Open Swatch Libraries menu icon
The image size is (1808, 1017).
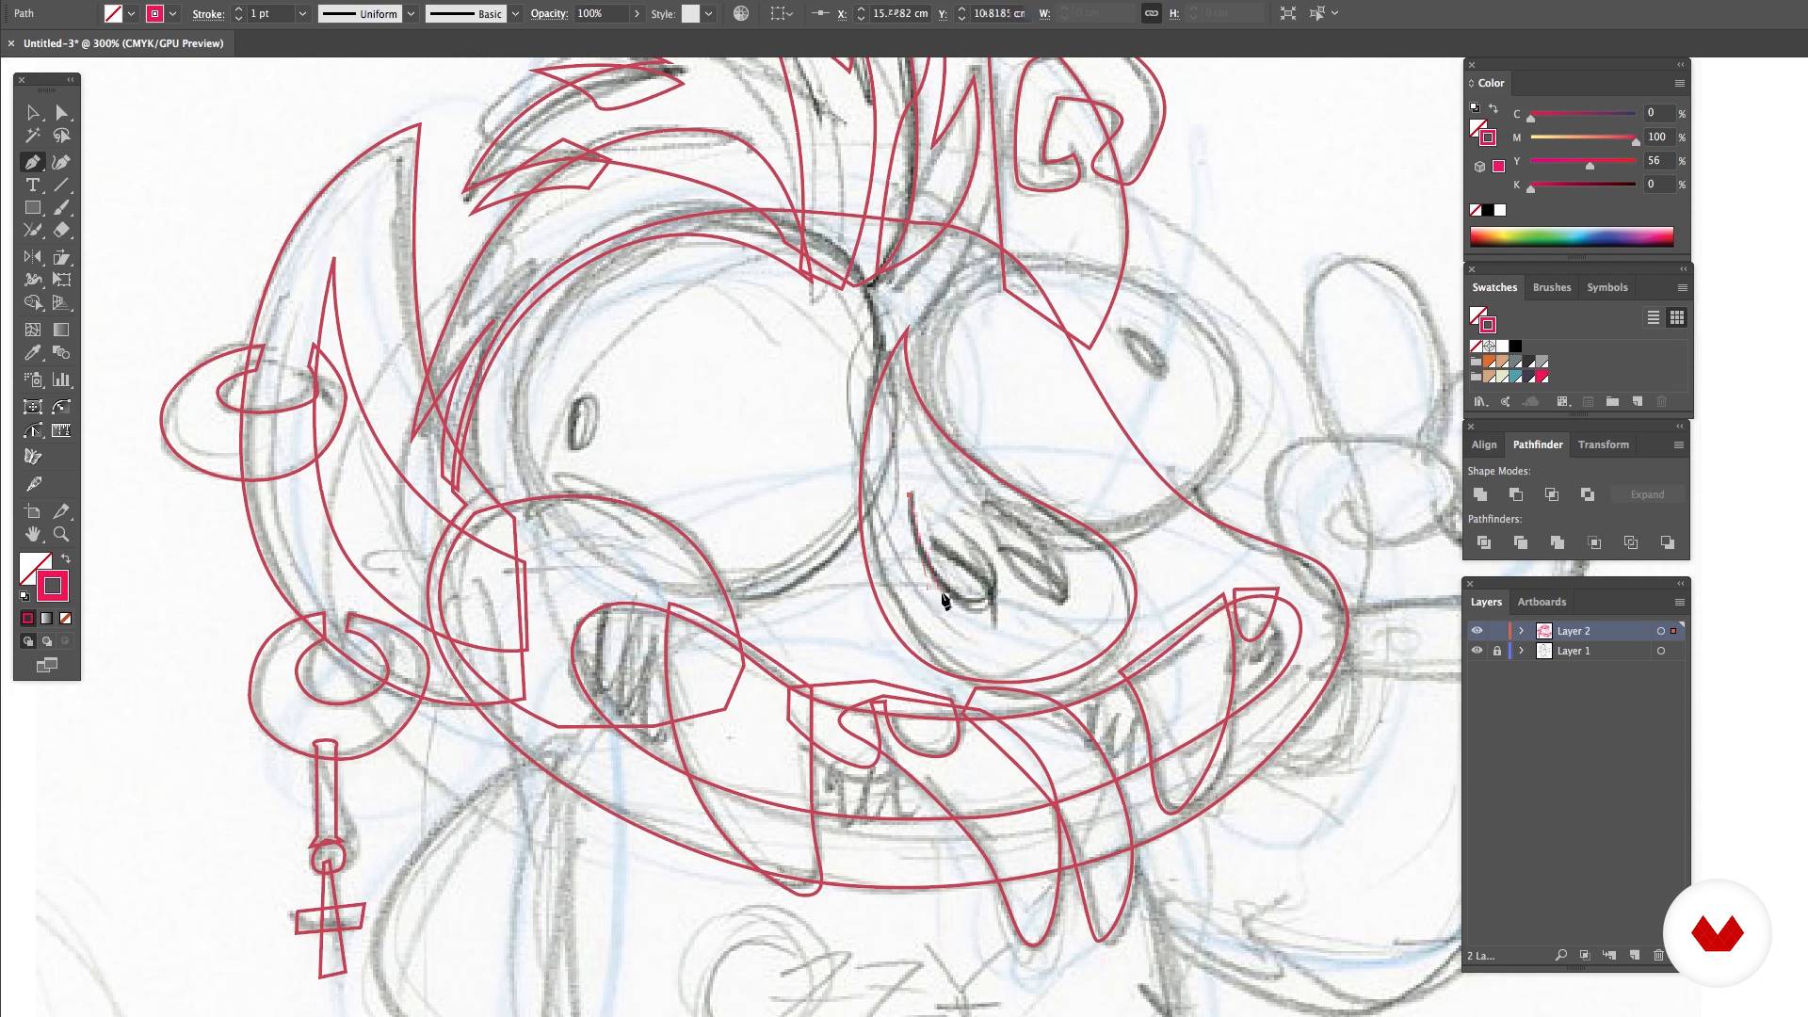(1480, 402)
